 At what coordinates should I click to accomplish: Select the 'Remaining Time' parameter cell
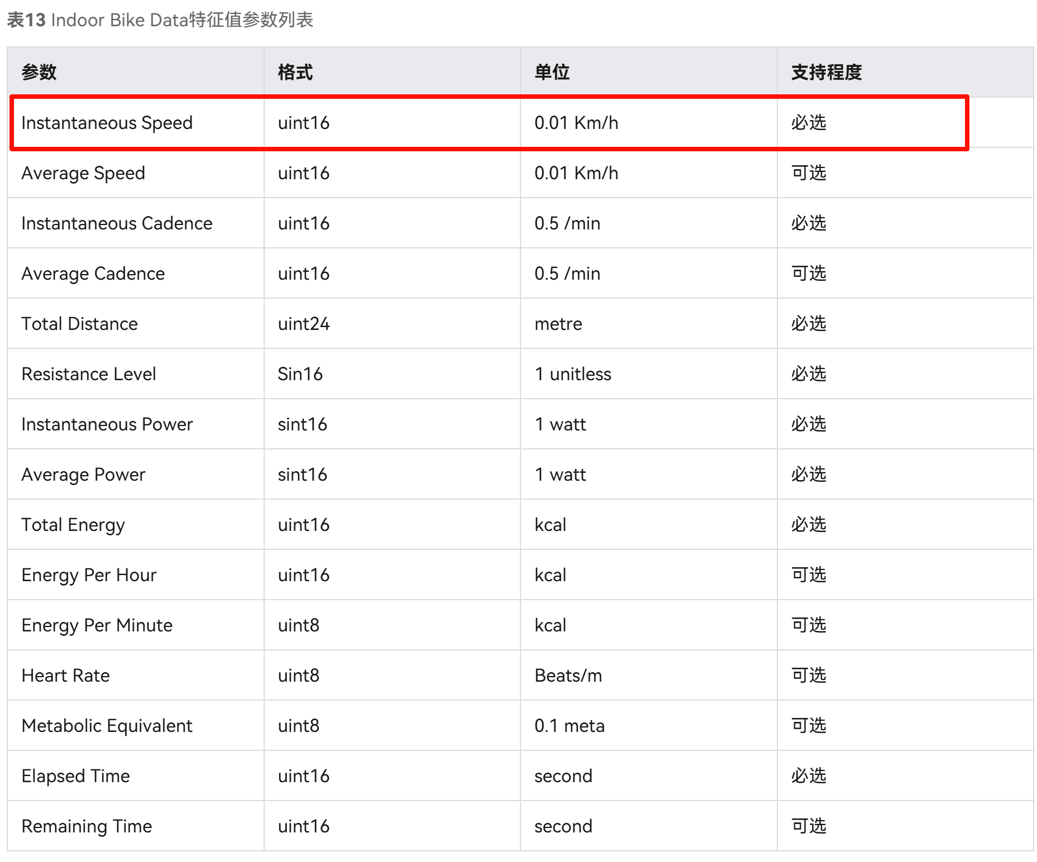tap(87, 826)
